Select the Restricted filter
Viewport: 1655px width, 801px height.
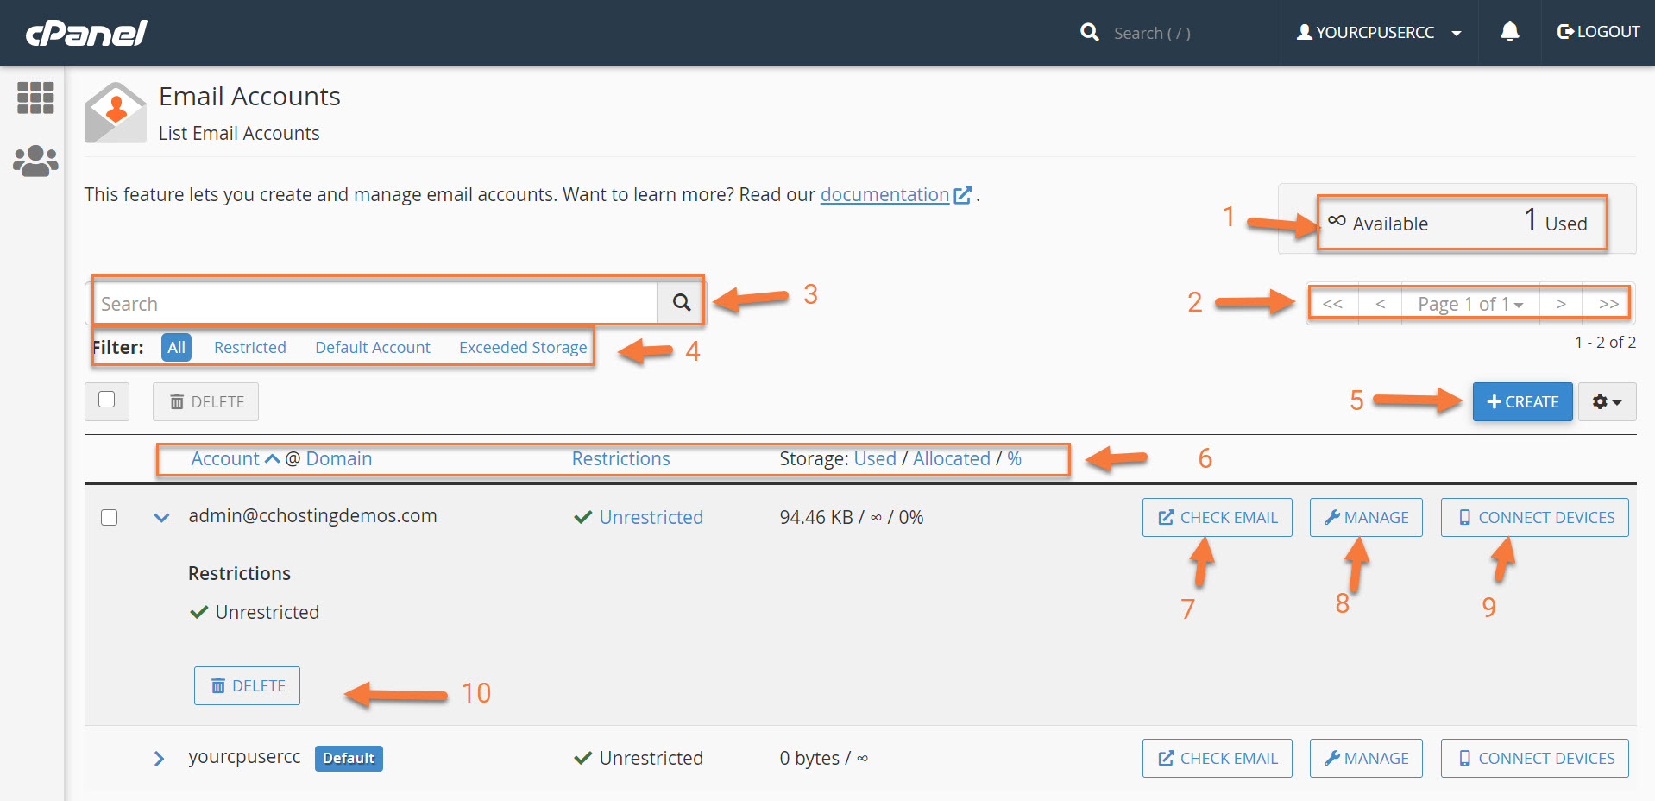point(250,347)
